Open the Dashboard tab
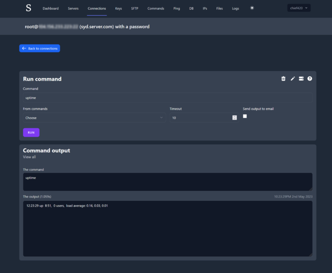Viewport: 332px width, 273px height. click(51, 9)
